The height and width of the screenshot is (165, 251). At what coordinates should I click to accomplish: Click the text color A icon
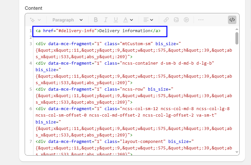(126, 20)
